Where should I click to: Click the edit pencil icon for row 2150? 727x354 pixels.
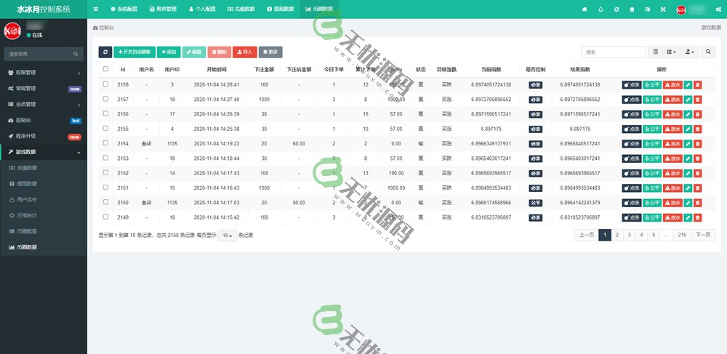point(688,203)
